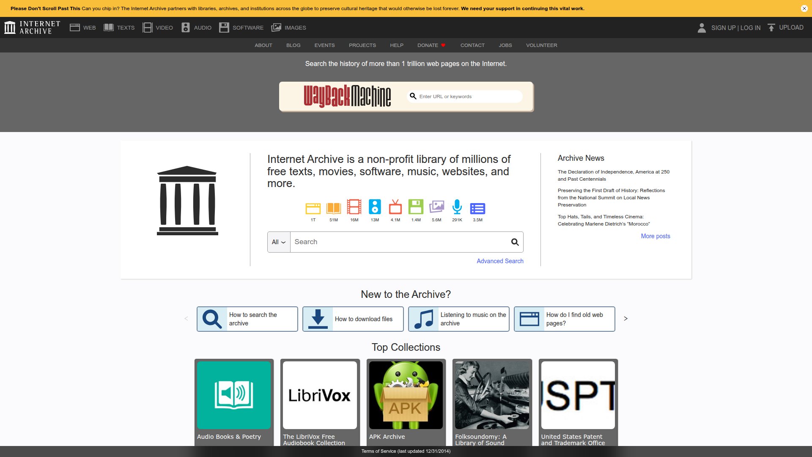Click the red Donate heart icon
The height and width of the screenshot is (457, 812).
click(x=443, y=45)
